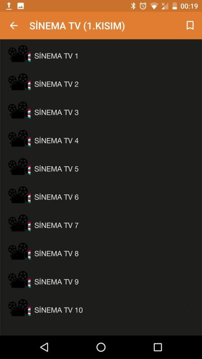Tap the camera icon for SİNEMA TV 6

pos(19,195)
